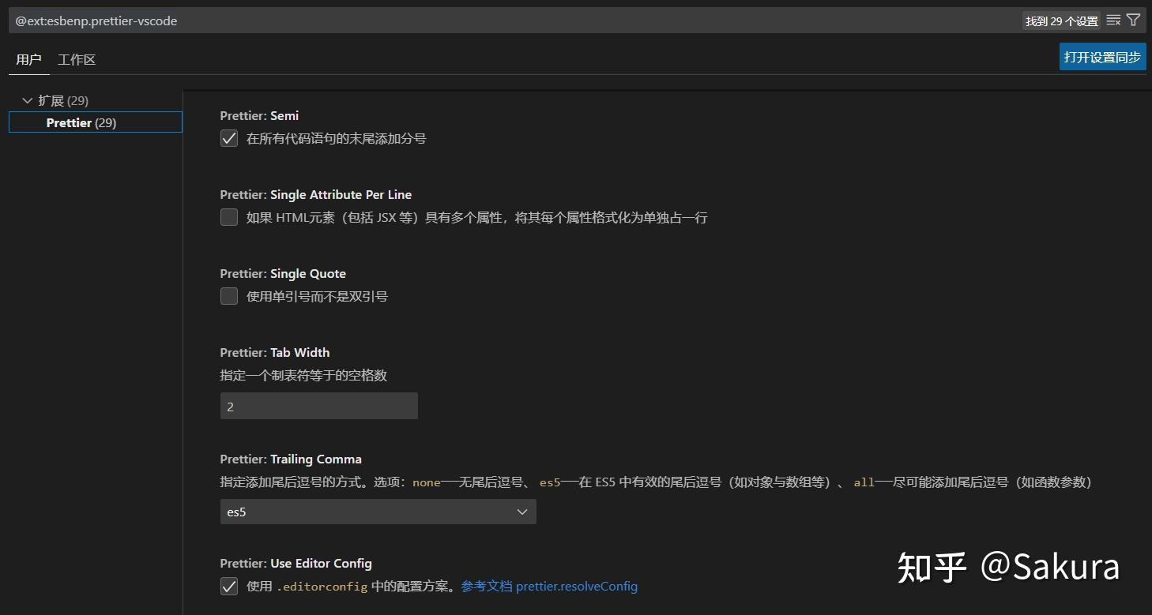This screenshot has height=615, width=1152.
Task: Focus the Tab Width value field
Action: pos(318,406)
